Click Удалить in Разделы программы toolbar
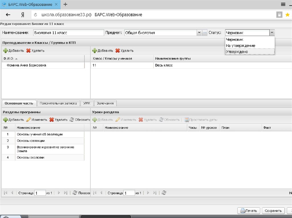 52,120
